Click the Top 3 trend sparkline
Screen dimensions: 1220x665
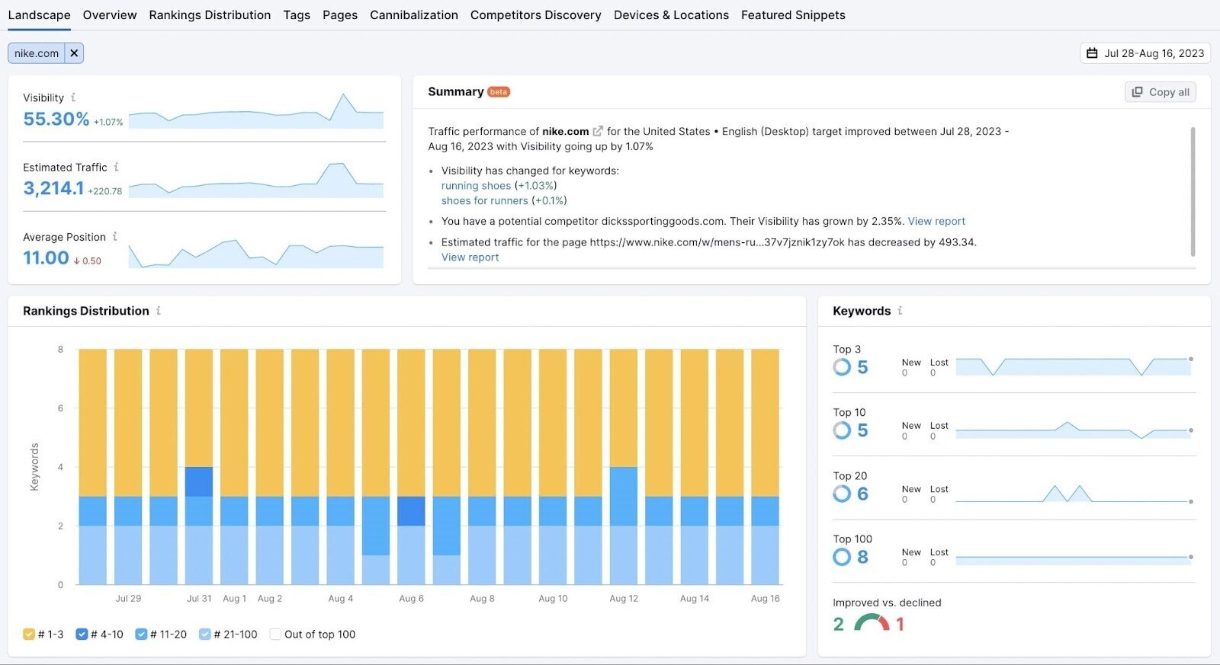coord(1074,366)
